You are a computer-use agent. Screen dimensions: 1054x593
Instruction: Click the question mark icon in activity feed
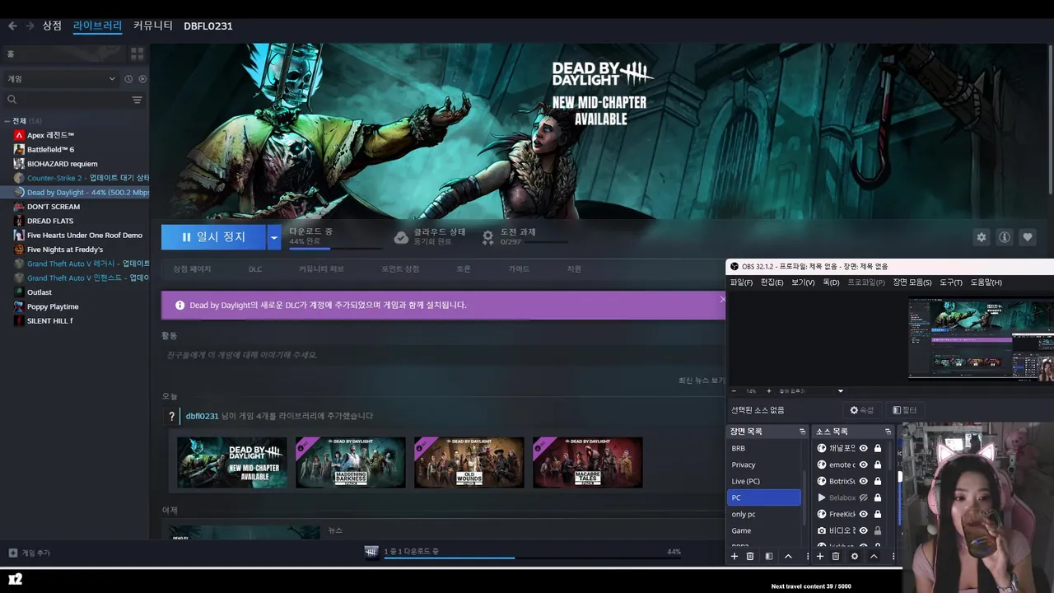[x=171, y=417]
